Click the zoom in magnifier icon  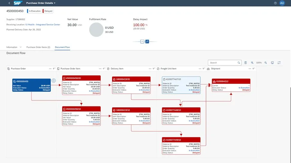[252, 63]
